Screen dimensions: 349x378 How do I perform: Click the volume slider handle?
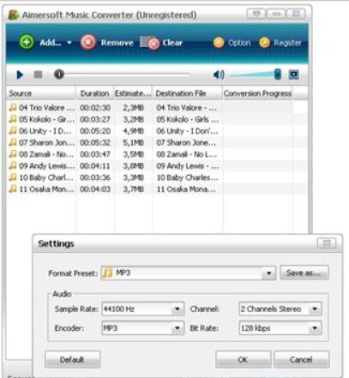277,75
